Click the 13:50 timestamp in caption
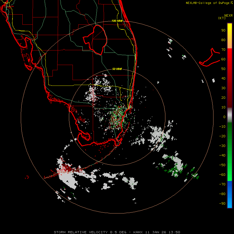This screenshot has height=234, width=234. [174, 232]
